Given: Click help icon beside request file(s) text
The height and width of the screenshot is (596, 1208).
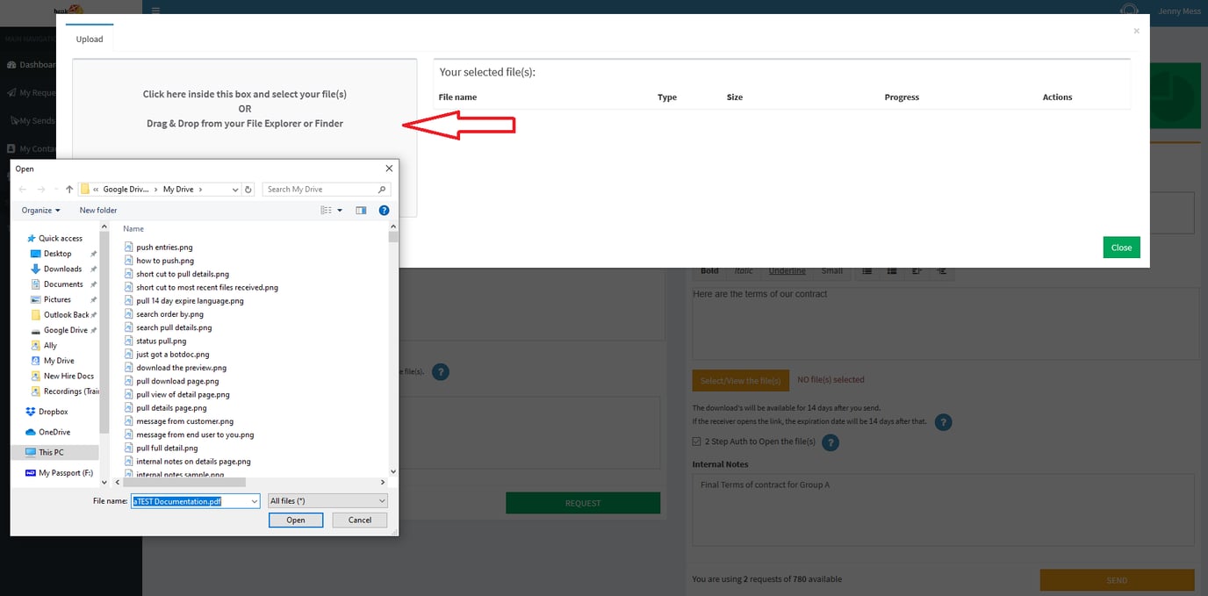Looking at the screenshot, I should [x=441, y=372].
